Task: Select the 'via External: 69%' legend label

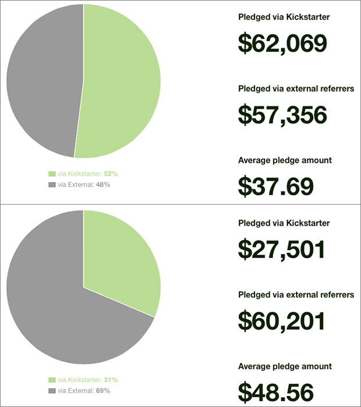Action: (84, 390)
